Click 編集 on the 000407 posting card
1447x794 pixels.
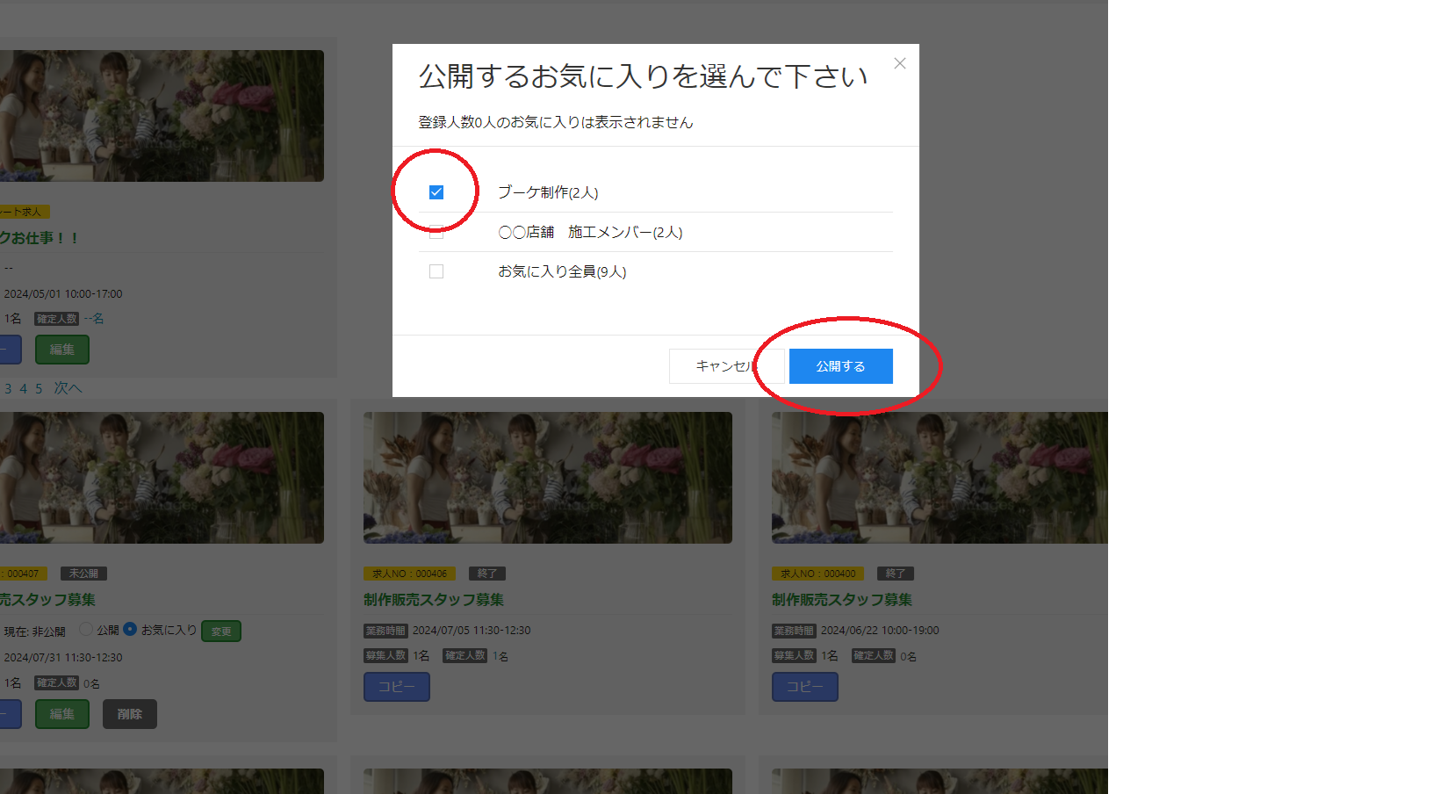point(61,714)
